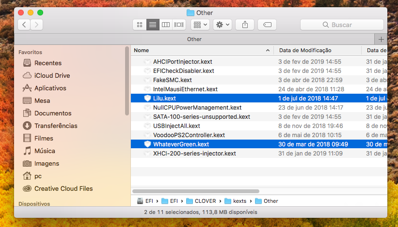Sort by the Nome column header
This screenshot has height=227, width=398.
[199, 50]
